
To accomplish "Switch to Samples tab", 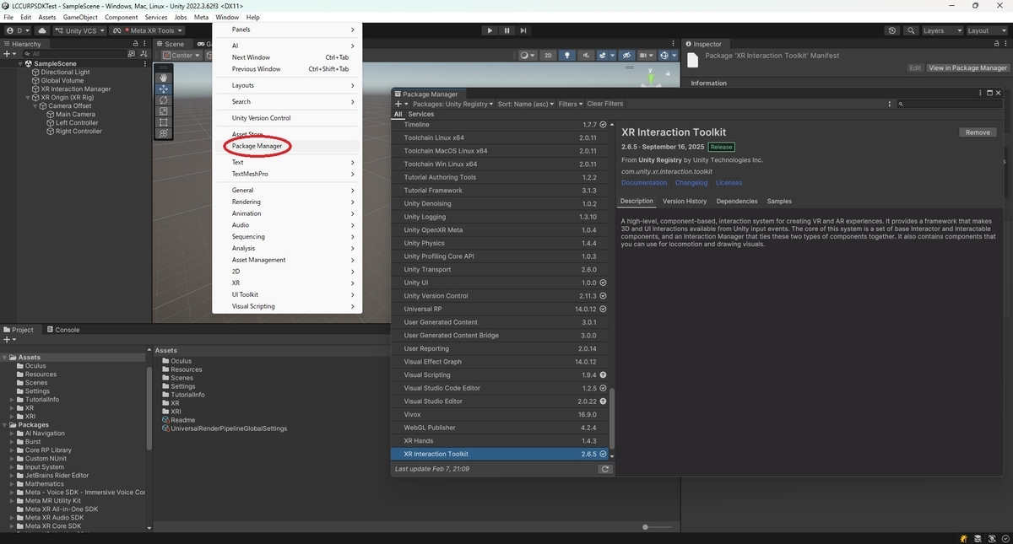I will (x=779, y=202).
